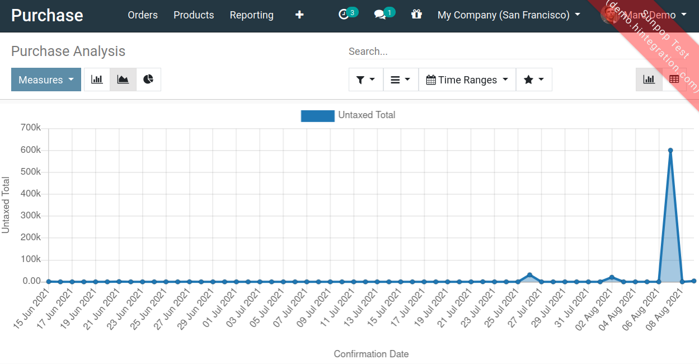Click the 400k y-axis label
This screenshot has height=364, width=699.
(x=30, y=194)
